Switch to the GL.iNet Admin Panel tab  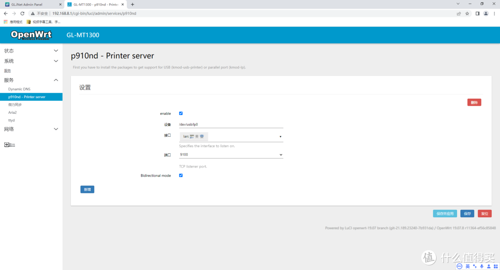click(x=31, y=4)
